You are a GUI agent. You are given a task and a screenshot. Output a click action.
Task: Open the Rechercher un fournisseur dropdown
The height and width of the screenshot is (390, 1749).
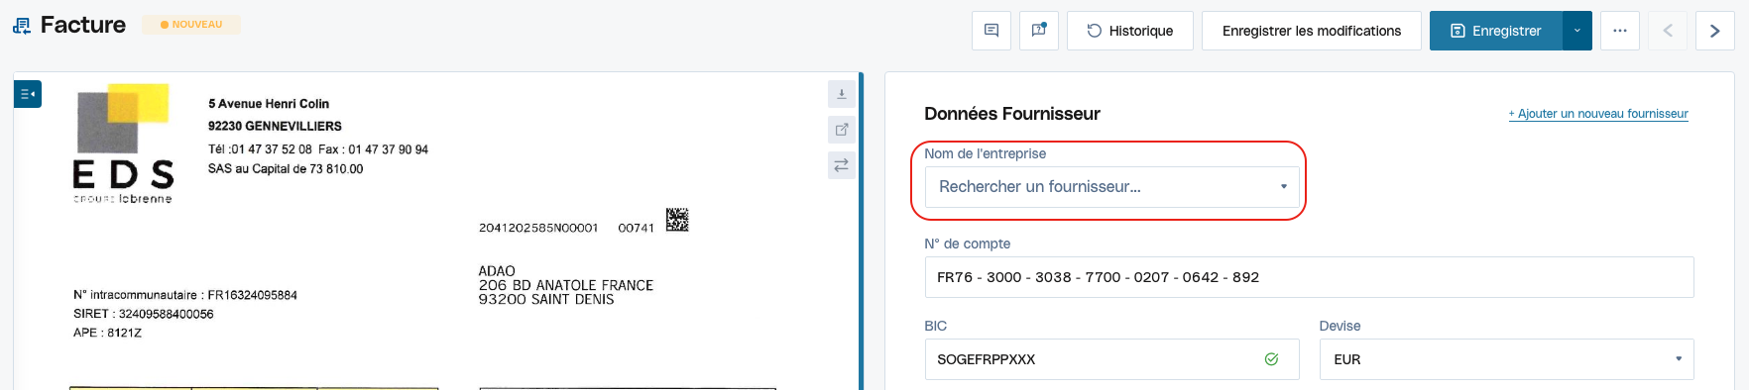(1111, 187)
